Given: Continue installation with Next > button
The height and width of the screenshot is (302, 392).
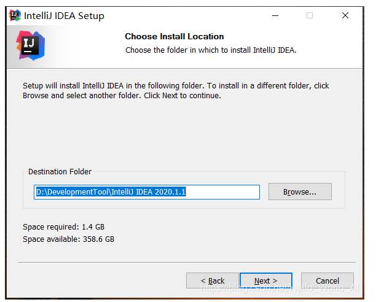Looking at the screenshot, I should (266, 281).
